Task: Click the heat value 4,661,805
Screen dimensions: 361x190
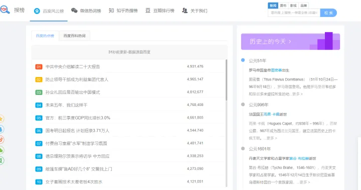Action: 195,117
